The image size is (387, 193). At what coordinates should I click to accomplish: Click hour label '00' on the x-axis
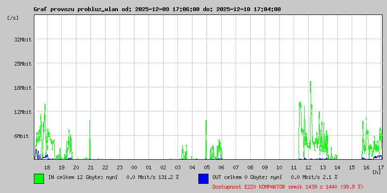click(x=134, y=167)
